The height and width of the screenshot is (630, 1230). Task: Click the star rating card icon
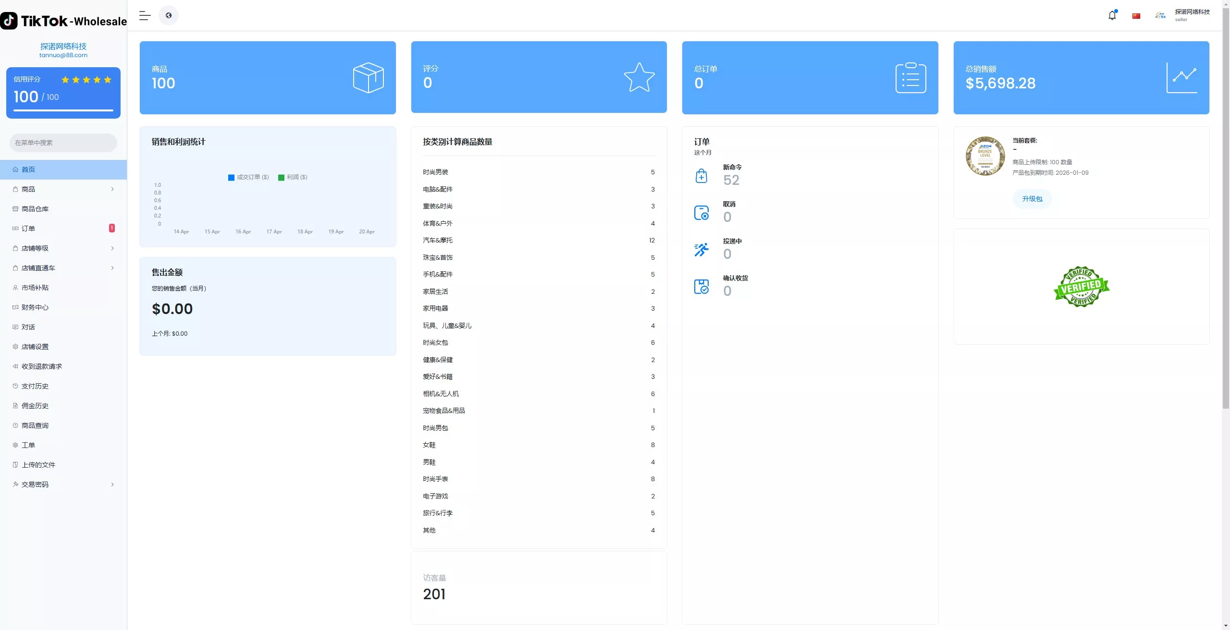(x=639, y=77)
